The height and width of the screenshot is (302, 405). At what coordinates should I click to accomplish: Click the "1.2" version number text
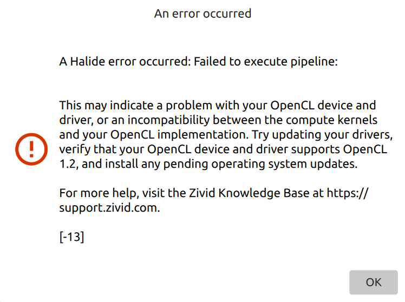coord(68,164)
